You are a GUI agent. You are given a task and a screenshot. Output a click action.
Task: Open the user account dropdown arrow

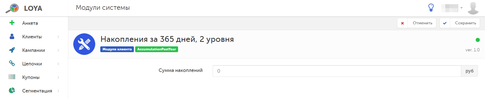click(462, 8)
